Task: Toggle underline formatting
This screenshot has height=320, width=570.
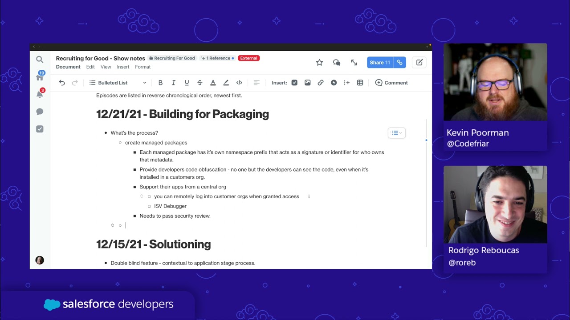Action: pyautogui.click(x=187, y=83)
